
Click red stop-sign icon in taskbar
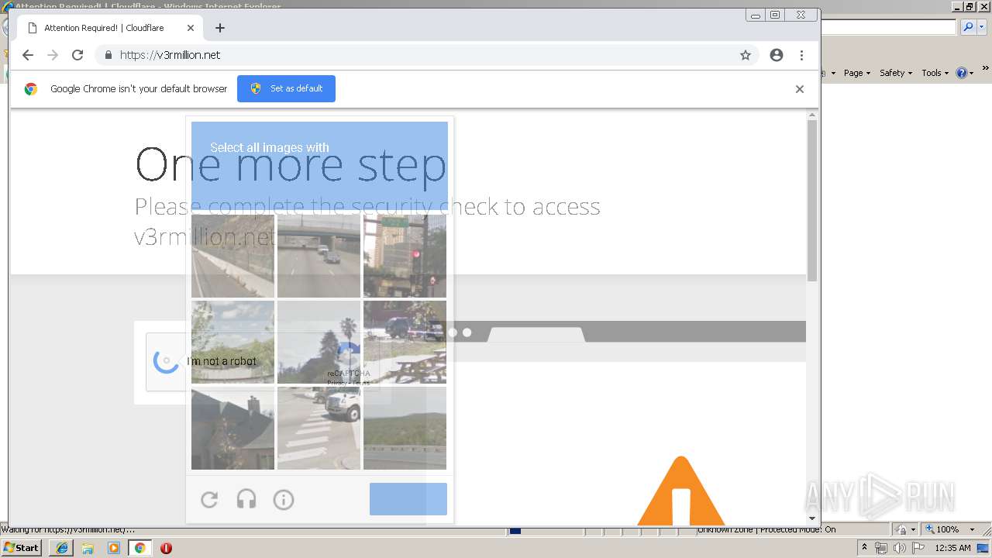(x=166, y=548)
